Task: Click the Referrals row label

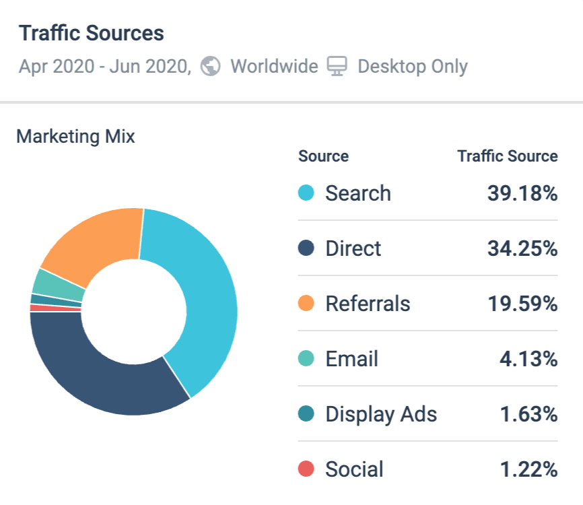Action: point(368,304)
